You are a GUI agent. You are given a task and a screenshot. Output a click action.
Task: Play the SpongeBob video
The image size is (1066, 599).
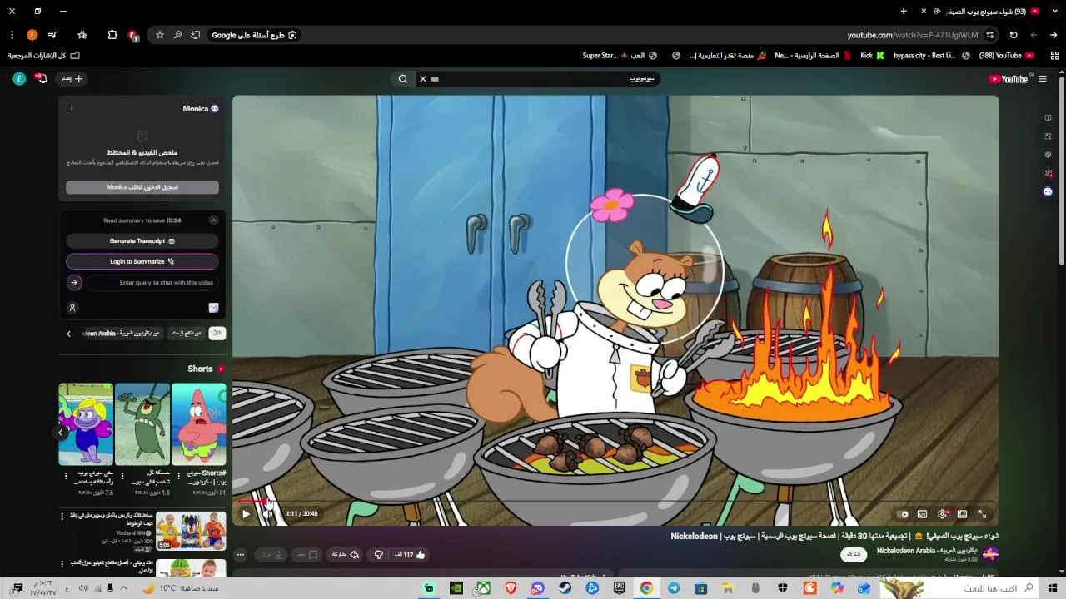tap(246, 514)
